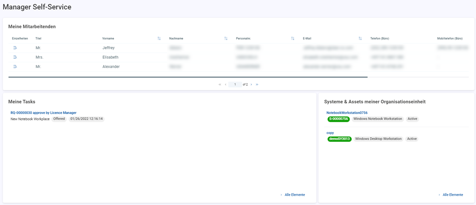Click the page number input field

point(235,84)
